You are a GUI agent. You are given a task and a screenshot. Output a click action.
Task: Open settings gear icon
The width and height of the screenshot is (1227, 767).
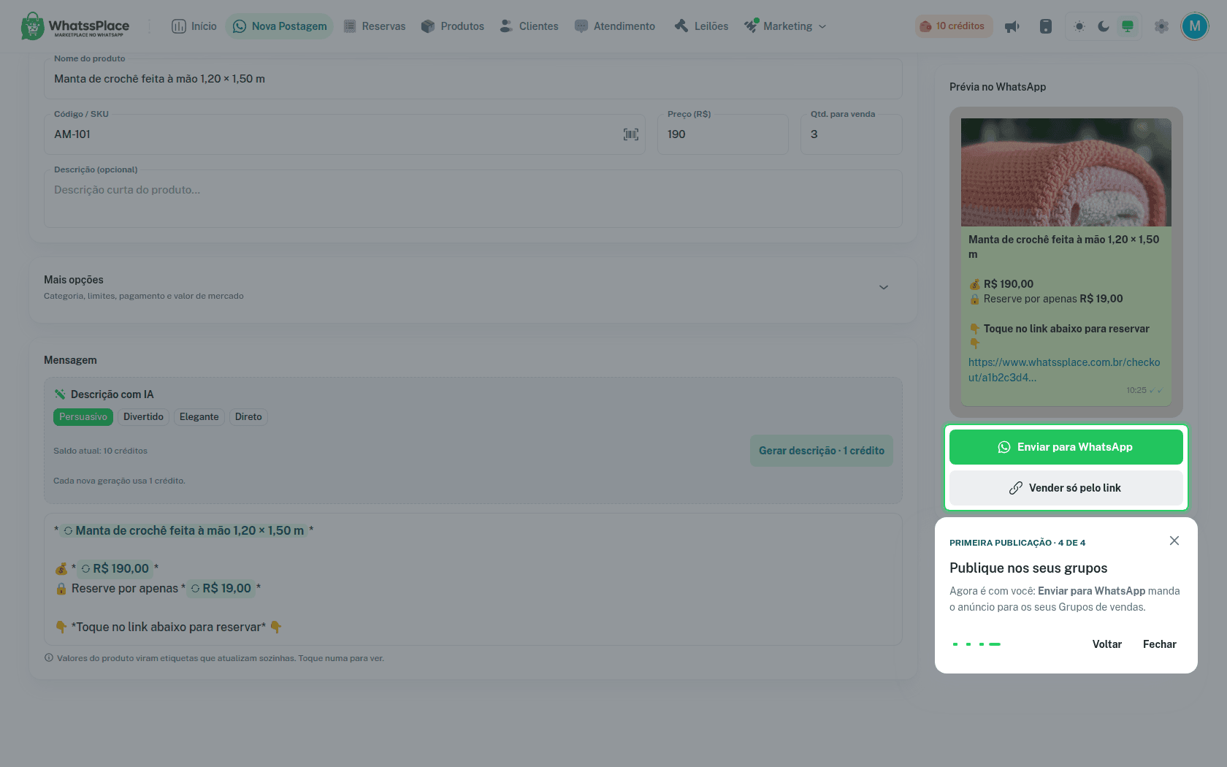(x=1161, y=26)
